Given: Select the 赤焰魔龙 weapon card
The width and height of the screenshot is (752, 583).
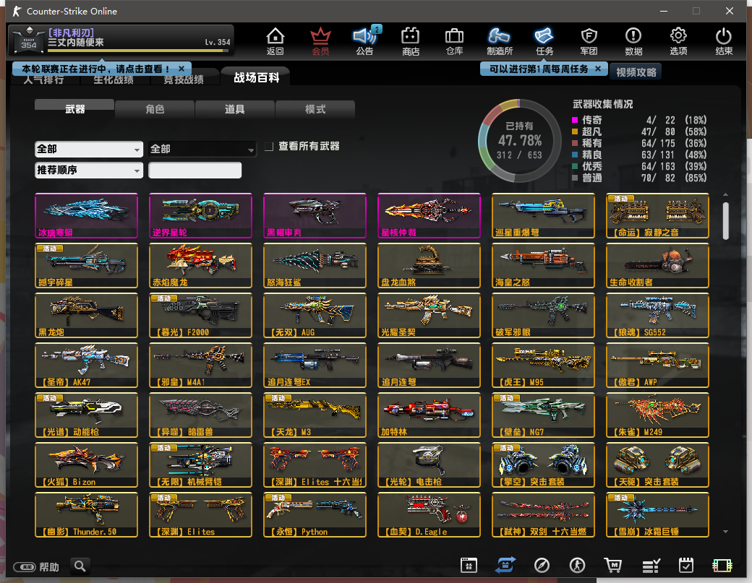Looking at the screenshot, I should (x=200, y=265).
